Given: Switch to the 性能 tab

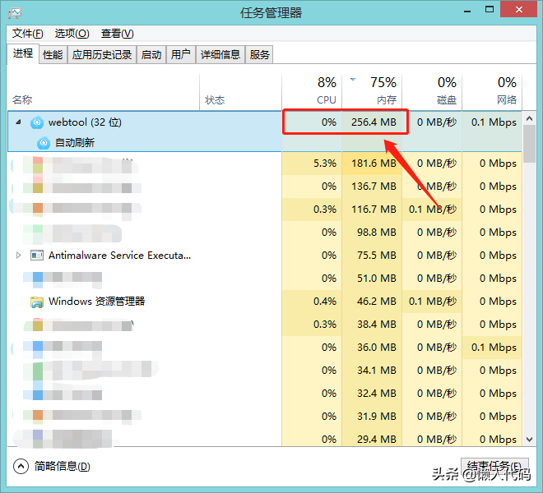Looking at the screenshot, I should coord(53,54).
